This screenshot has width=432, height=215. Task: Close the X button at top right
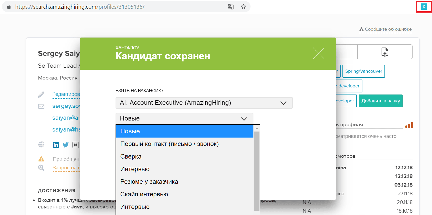pyautogui.click(x=424, y=7)
